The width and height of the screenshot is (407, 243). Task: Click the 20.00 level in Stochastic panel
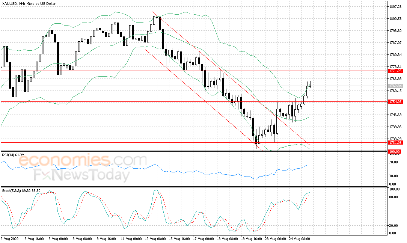pyautogui.click(x=393, y=226)
